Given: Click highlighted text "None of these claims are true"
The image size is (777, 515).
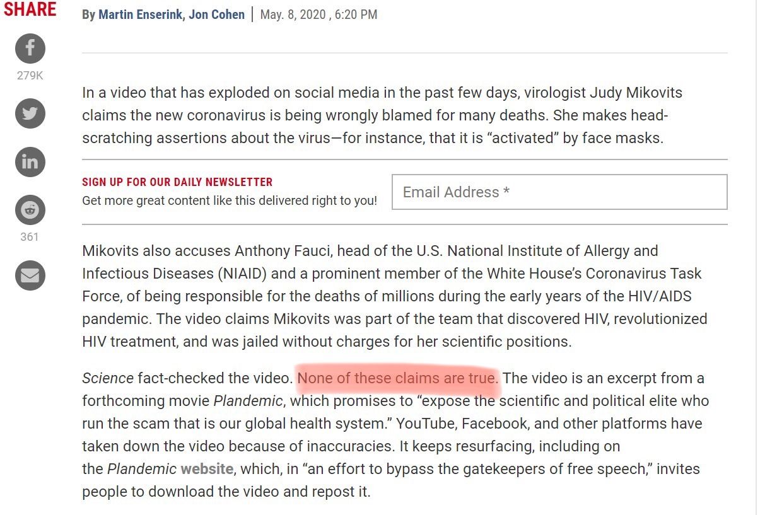Looking at the screenshot, I should [x=397, y=378].
